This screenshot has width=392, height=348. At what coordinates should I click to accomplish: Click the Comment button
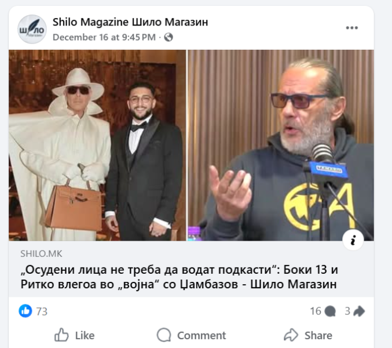coord(191,335)
